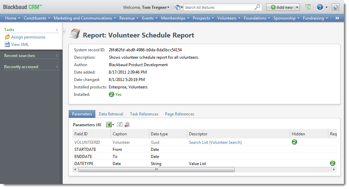Click the Value List descriptor cell
Image resolution: width=349 pixels, height=189 pixels.
point(197,163)
